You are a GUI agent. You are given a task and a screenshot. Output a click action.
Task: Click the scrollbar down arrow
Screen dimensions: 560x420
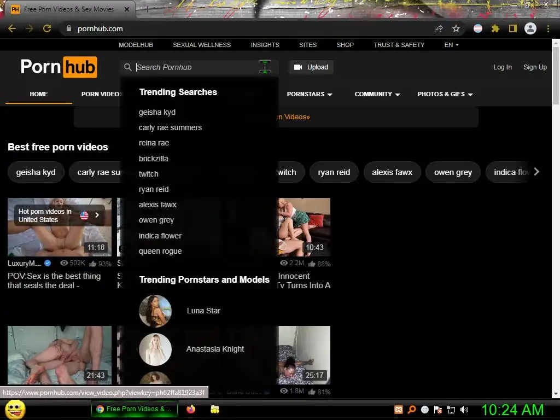[x=556, y=394]
